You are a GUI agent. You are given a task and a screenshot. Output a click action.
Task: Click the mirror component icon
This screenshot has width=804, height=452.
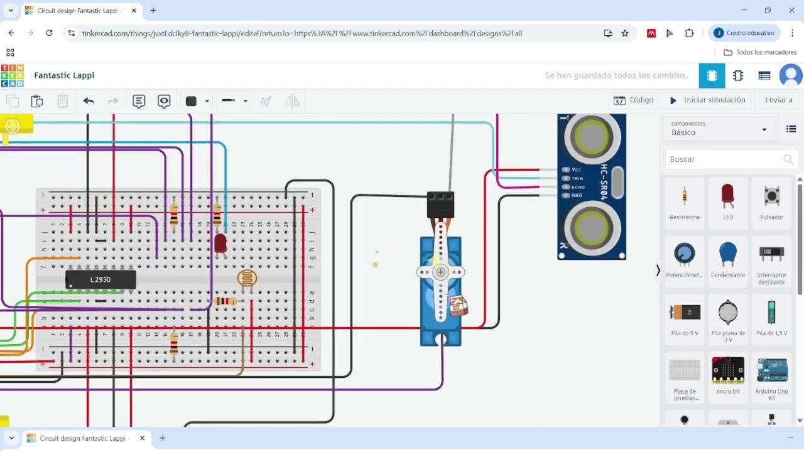click(292, 101)
